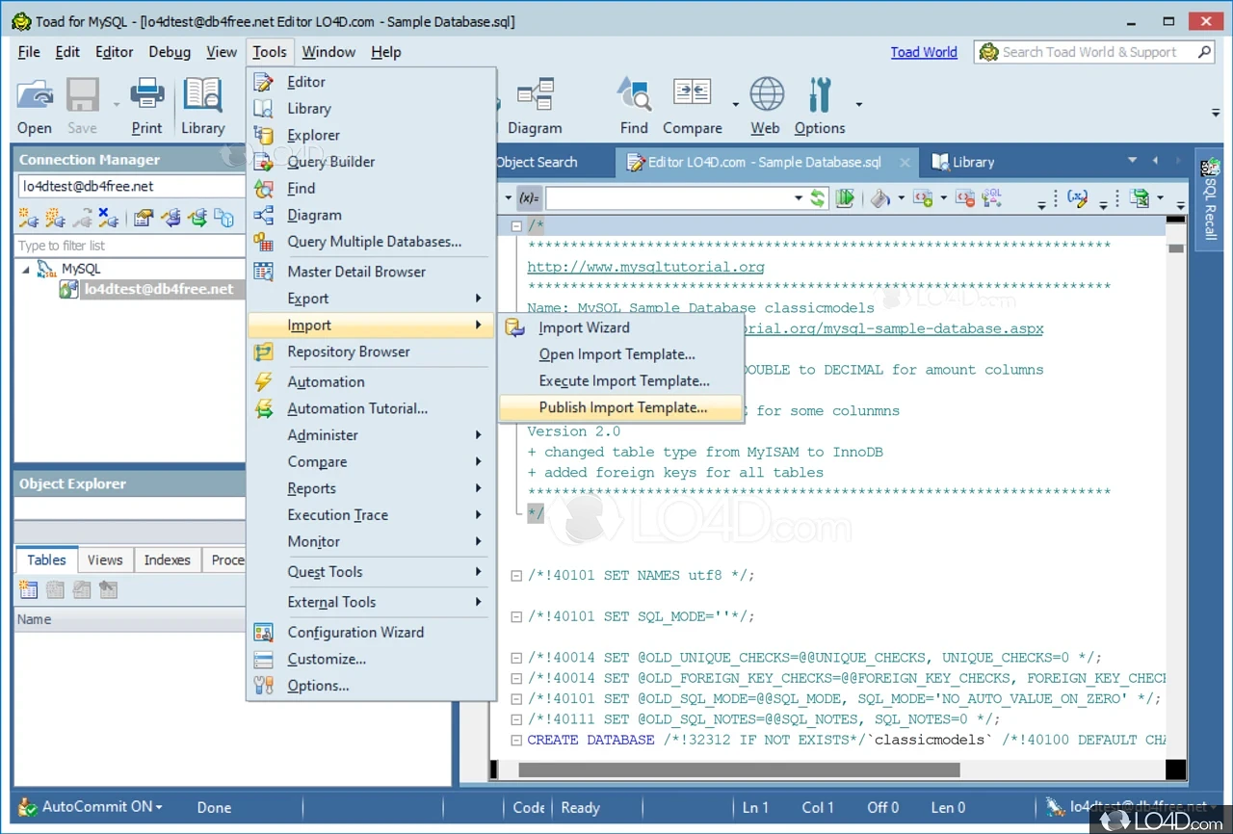Image resolution: width=1233 pixels, height=834 pixels.
Task: Switch to the Views tab
Action: coord(105,560)
